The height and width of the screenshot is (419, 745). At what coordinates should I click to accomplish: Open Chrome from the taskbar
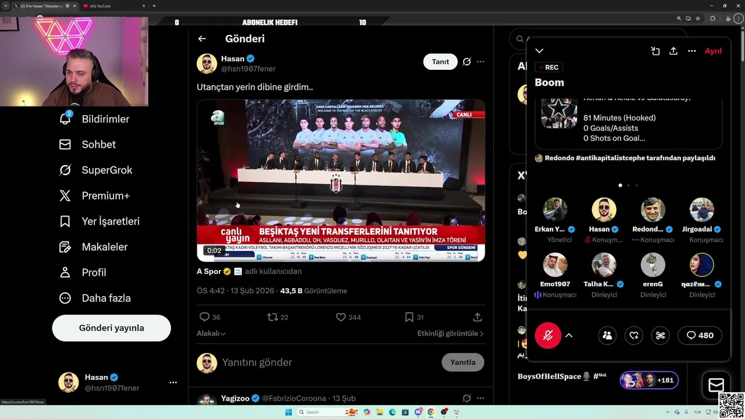[431, 412]
